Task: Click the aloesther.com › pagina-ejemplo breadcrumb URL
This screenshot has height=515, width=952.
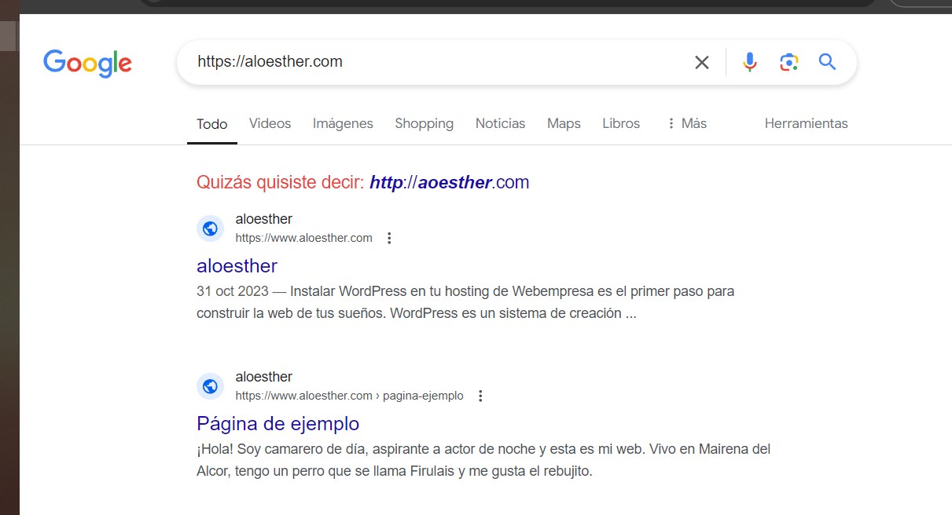Action: pos(350,396)
